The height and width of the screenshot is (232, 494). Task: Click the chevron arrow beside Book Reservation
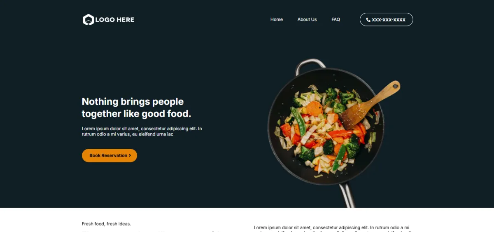pyautogui.click(x=130, y=155)
